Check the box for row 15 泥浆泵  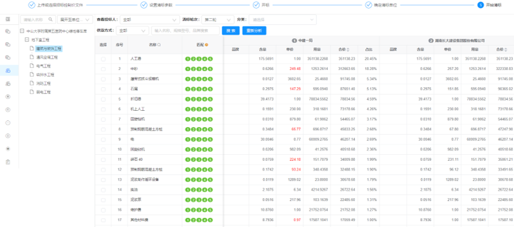tap(103, 199)
